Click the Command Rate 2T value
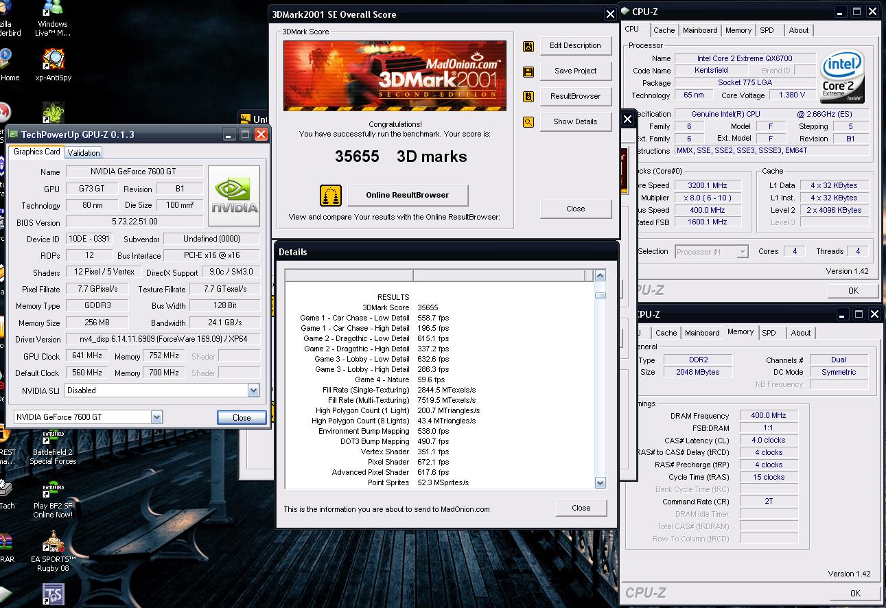Screen dimensions: 886x608 coord(768,501)
